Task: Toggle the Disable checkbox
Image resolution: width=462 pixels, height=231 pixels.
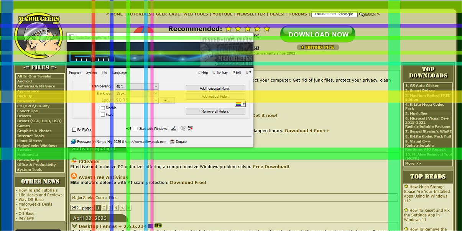Action: coord(103,108)
